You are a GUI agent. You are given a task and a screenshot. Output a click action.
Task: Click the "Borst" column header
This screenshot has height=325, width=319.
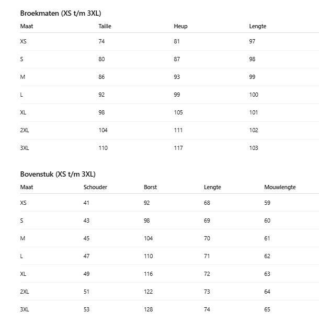pyautogui.click(x=150, y=187)
